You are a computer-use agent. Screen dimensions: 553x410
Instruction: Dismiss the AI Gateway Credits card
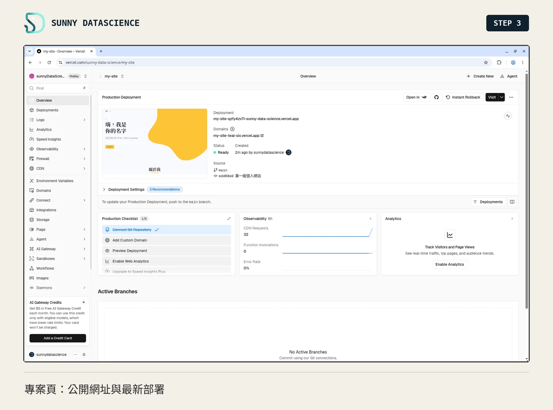(x=84, y=302)
